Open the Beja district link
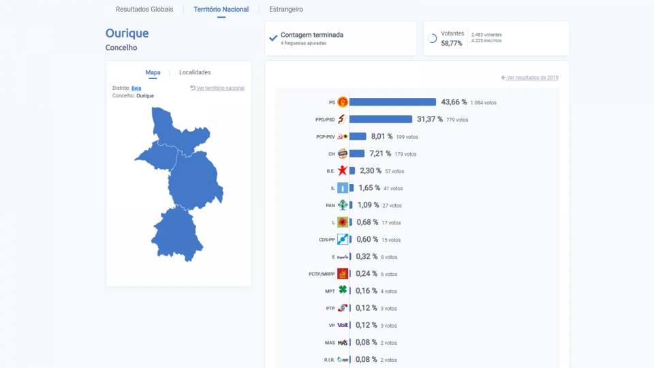 click(136, 88)
